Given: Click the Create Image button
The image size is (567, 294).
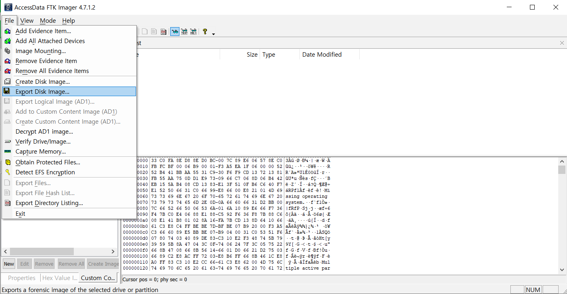Looking at the screenshot, I should [x=103, y=264].
